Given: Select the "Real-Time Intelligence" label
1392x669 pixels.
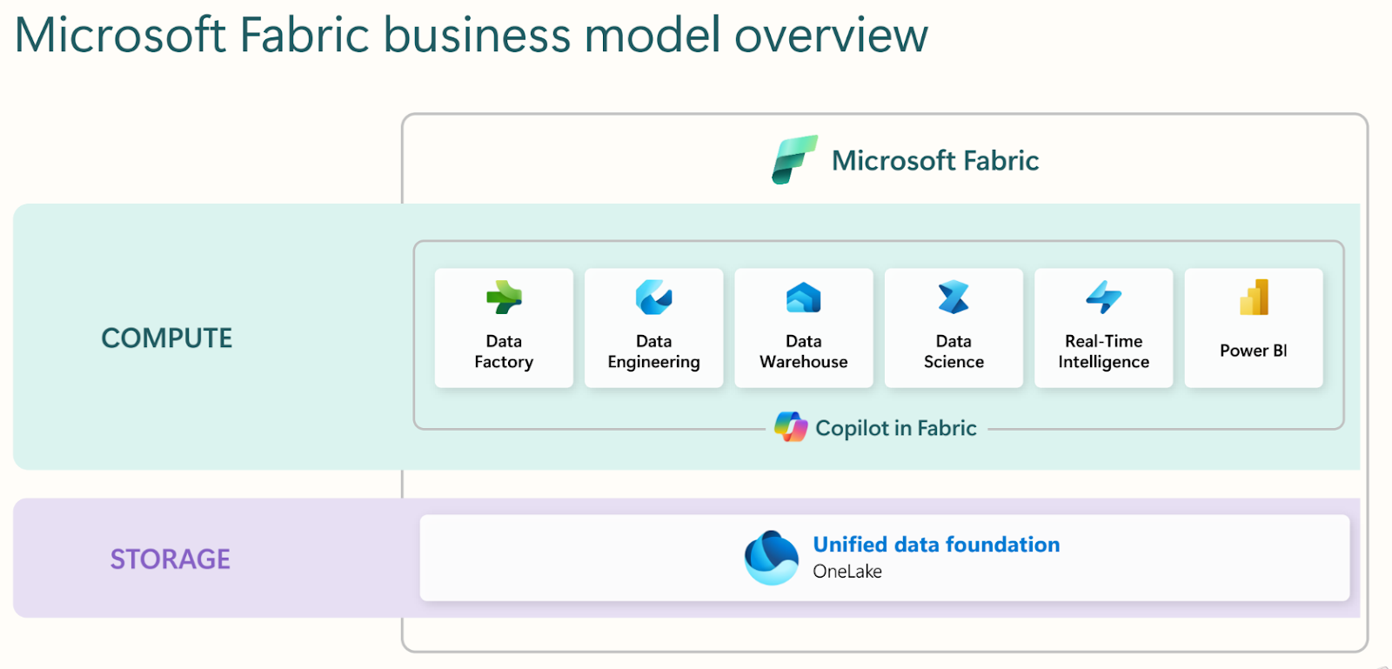Looking at the screenshot, I should [x=1103, y=351].
